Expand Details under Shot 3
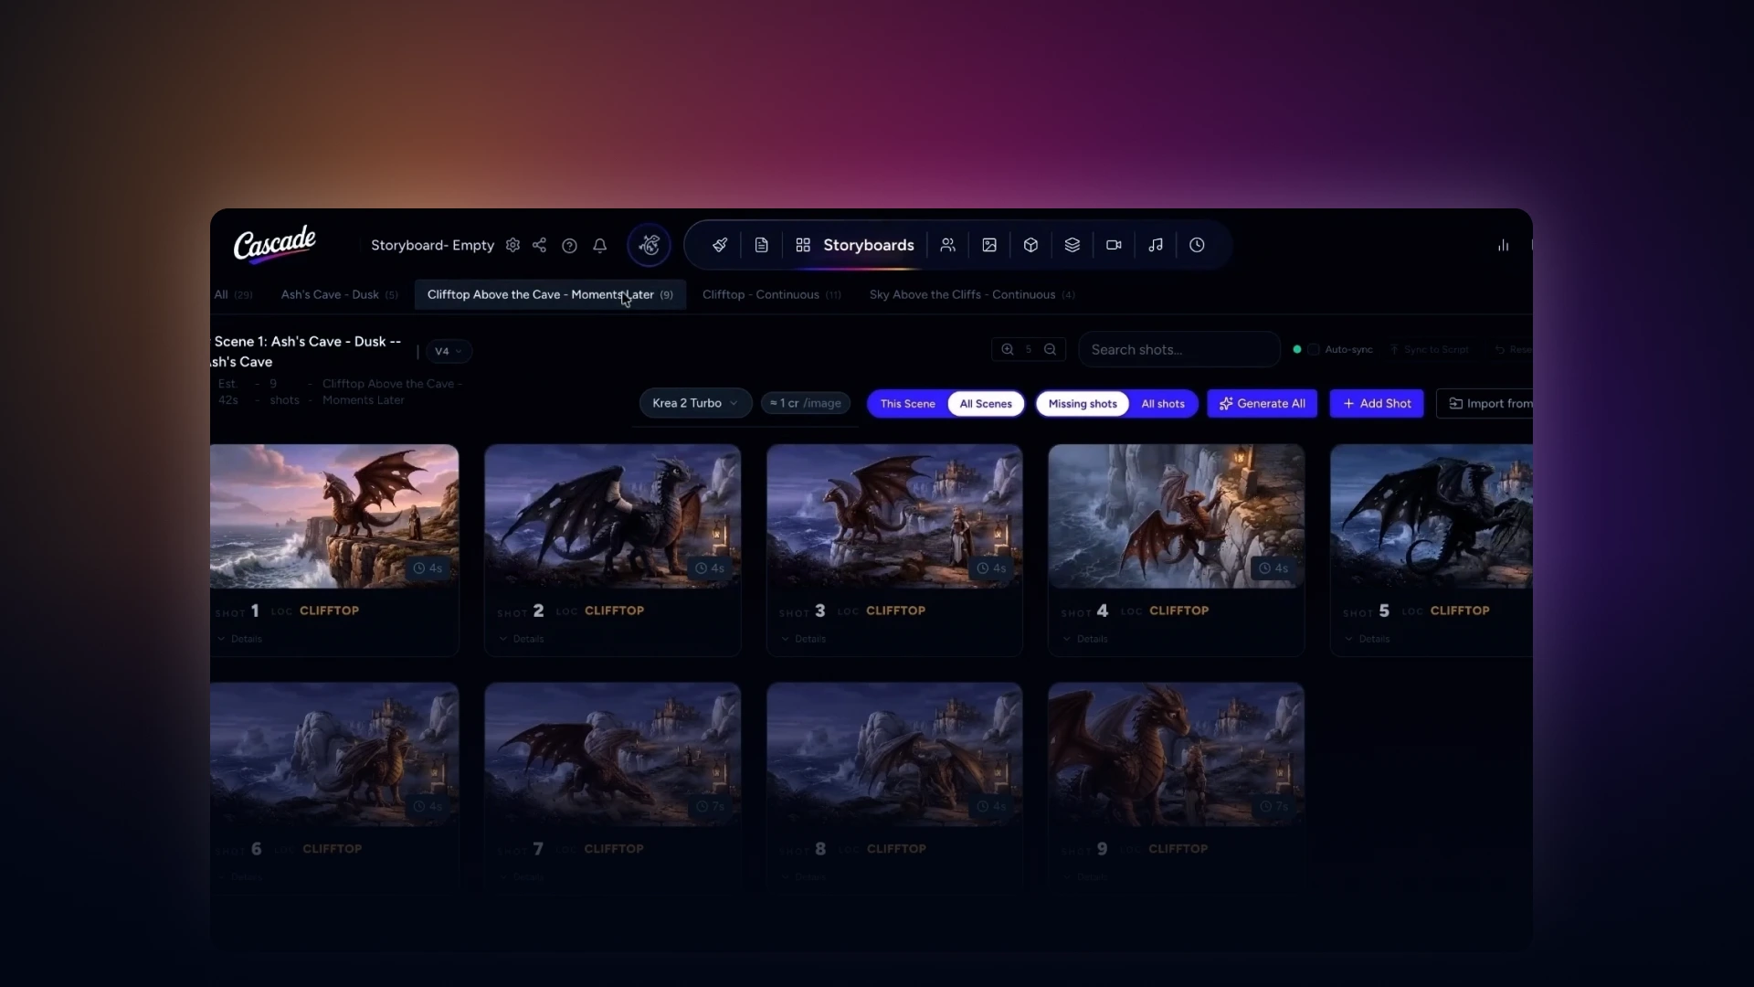The height and width of the screenshot is (987, 1754). [x=804, y=639]
